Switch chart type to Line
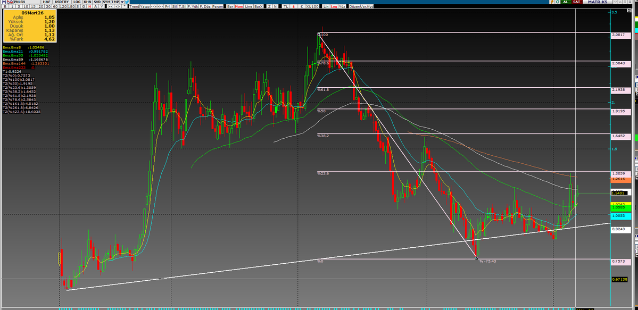 248,6
